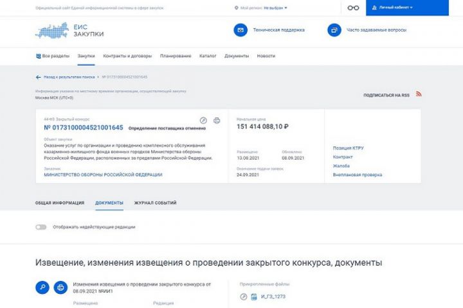Click the digital signature icon in the procurement card
Viewport: 463px width, 308px height.
pyautogui.click(x=203, y=120)
